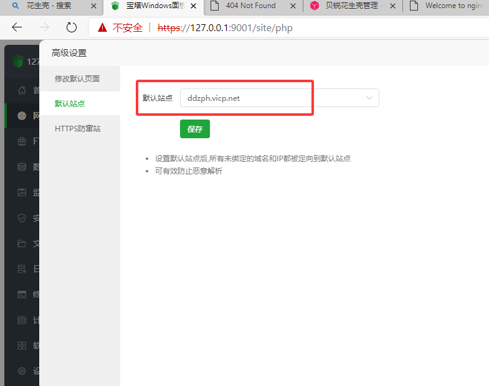Open the home icon in the sidebar
This screenshot has width=489, height=386.
point(22,90)
